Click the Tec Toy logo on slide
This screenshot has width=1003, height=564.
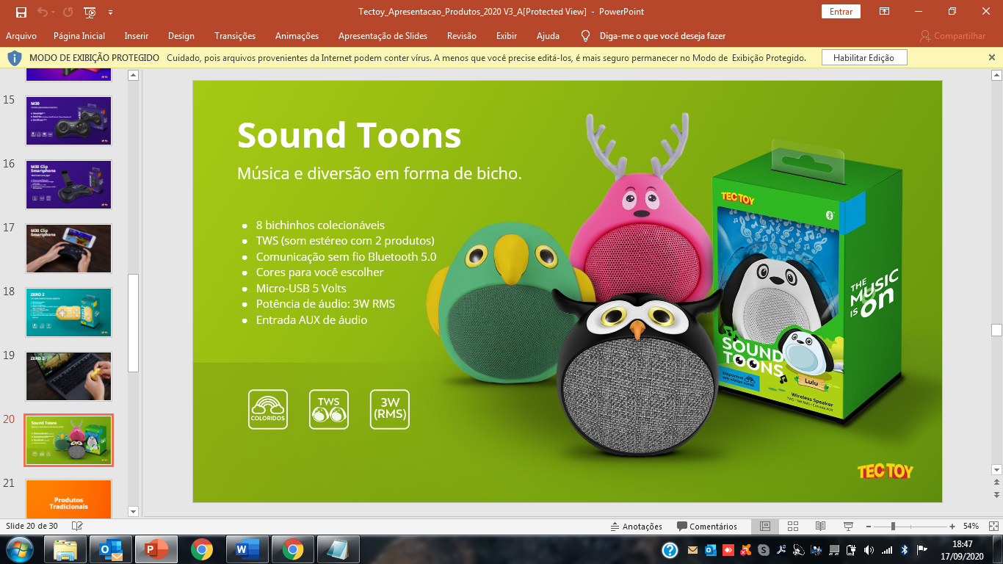click(885, 471)
